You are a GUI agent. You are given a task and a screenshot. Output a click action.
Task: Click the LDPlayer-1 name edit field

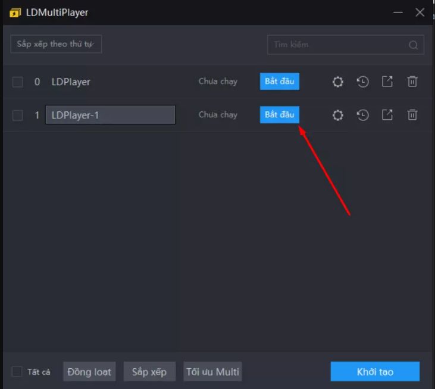click(111, 114)
